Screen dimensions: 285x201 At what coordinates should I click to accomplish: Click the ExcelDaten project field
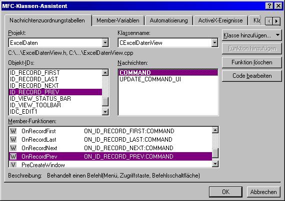coord(55,43)
